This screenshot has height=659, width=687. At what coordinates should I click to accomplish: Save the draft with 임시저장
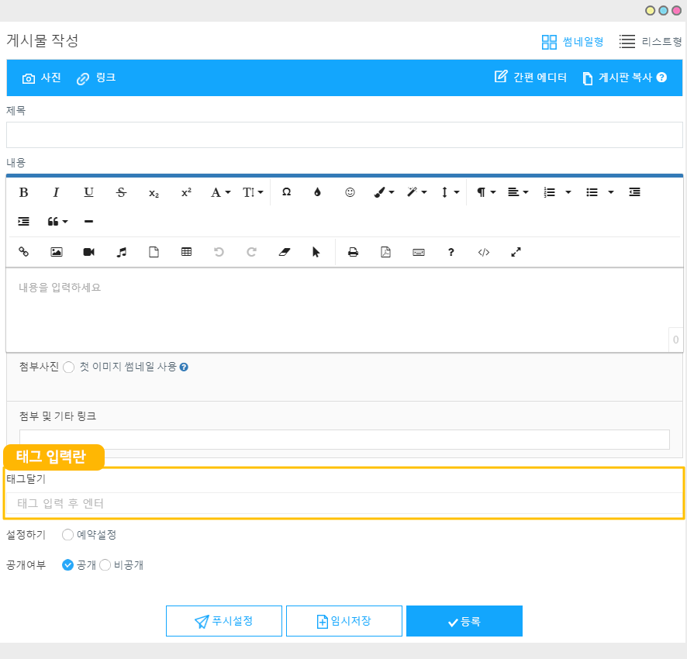343,621
